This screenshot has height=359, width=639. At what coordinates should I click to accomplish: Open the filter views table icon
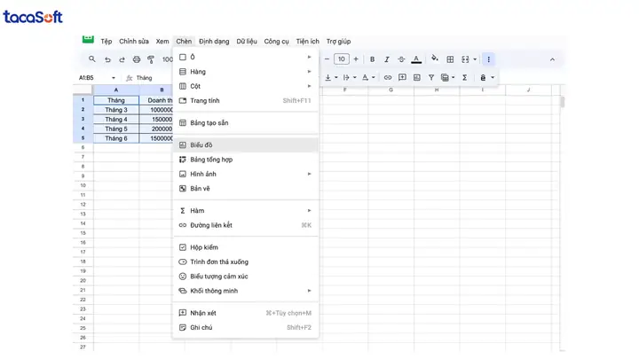[445, 77]
